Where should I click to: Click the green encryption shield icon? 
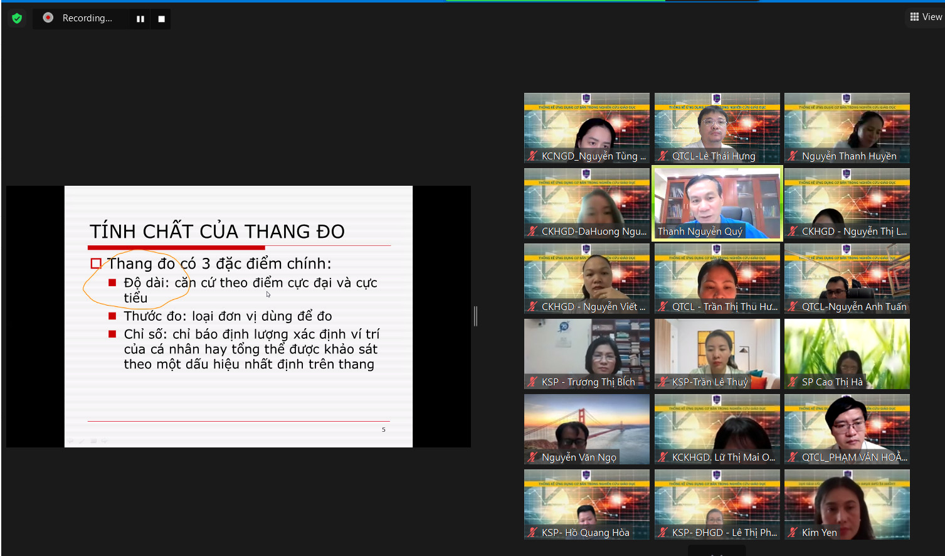tap(17, 18)
